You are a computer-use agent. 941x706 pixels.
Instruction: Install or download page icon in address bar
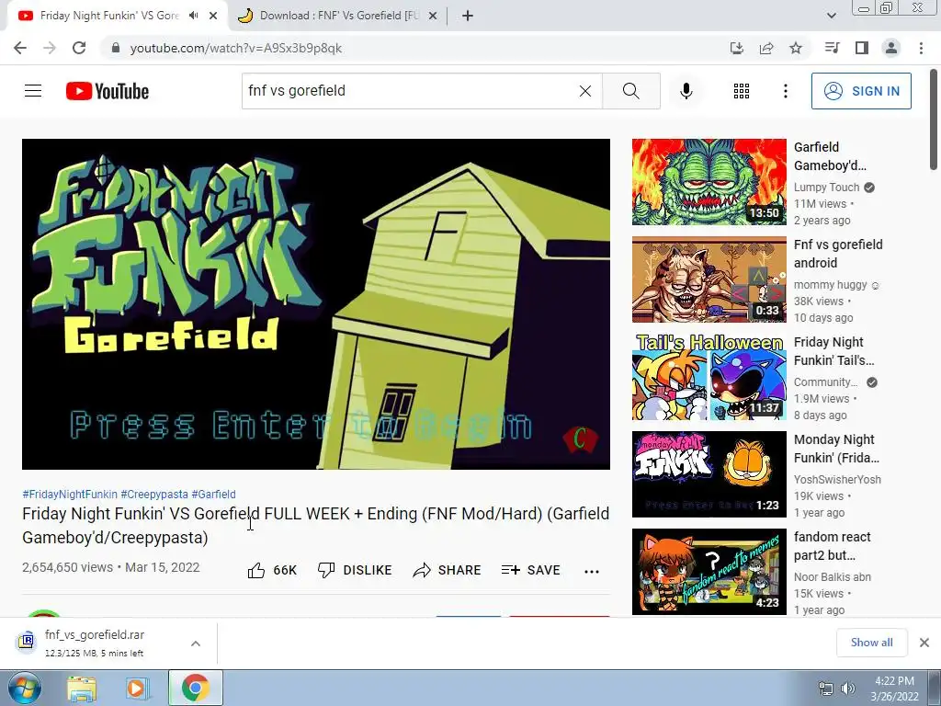pyautogui.click(x=736, y=48)
